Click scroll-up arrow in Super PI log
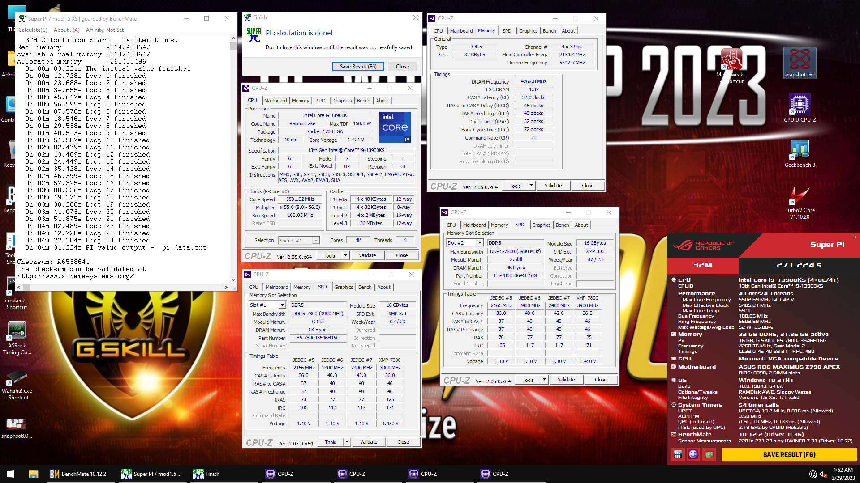Image resolution: width=860 pixels, height=483 pixels. [233, 39]
